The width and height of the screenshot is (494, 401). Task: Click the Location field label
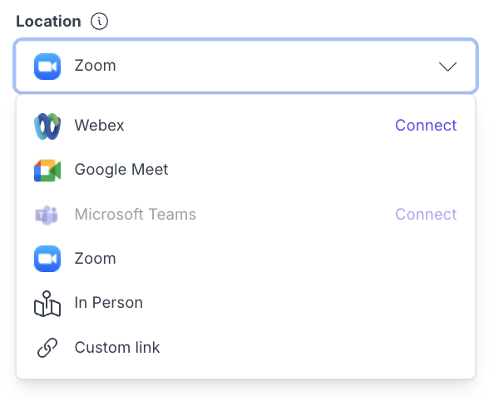(48, 22)
